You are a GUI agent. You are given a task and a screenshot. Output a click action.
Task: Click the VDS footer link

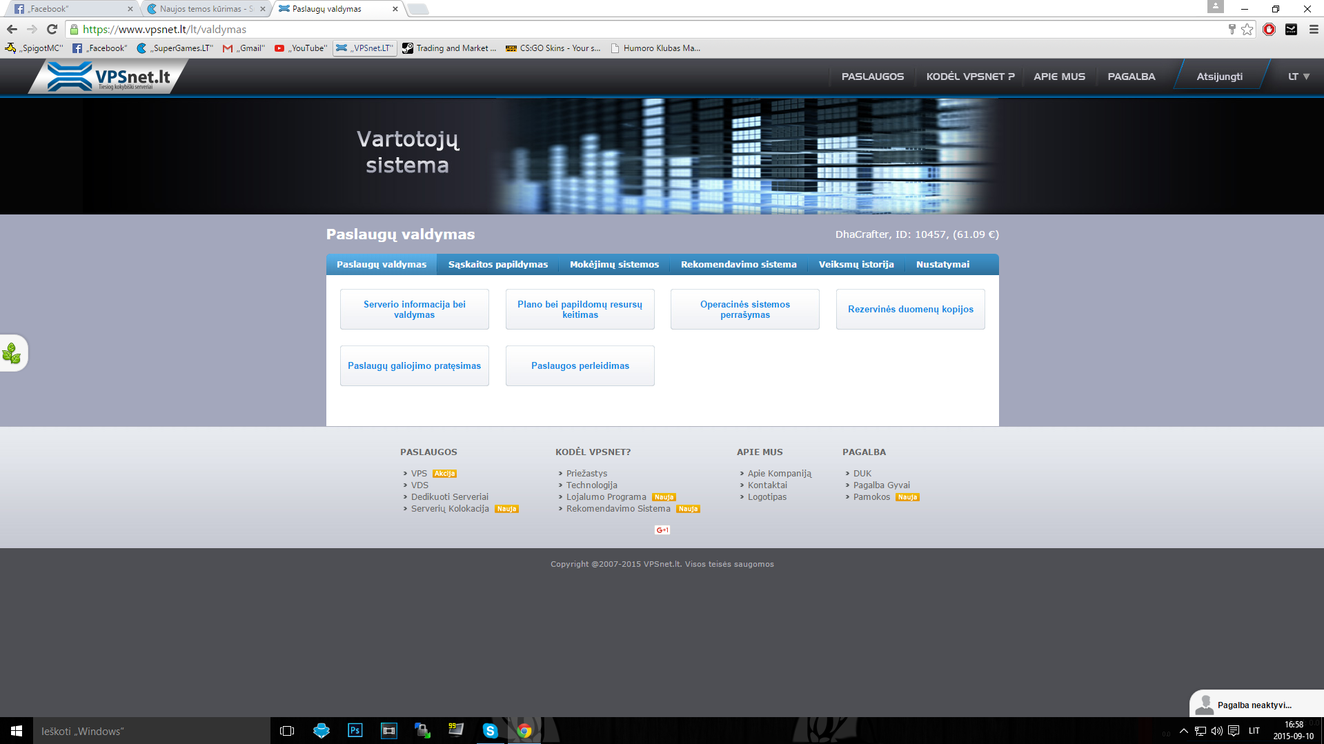click(419, 485)
